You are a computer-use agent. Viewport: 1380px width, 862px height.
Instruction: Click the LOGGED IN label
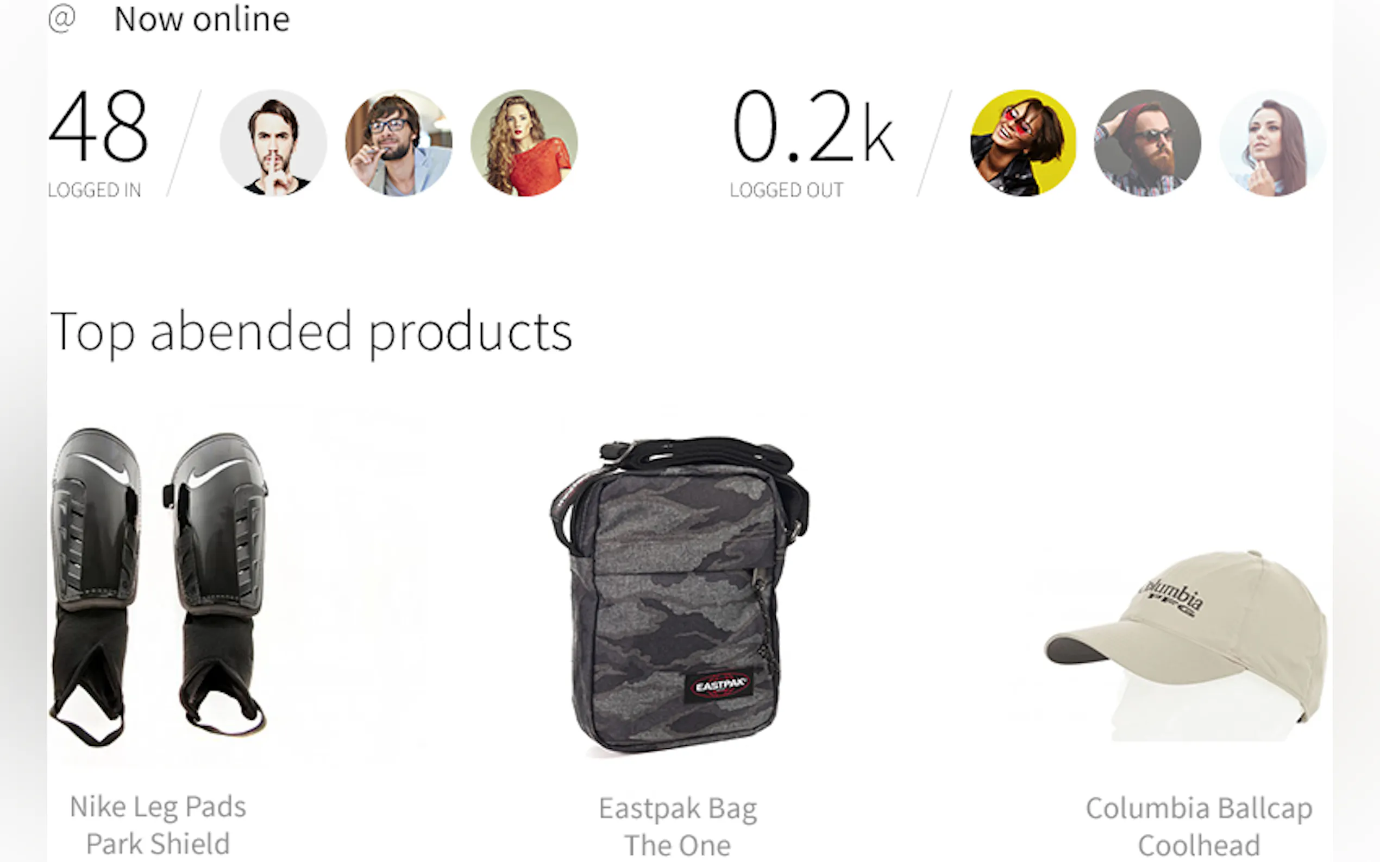(95, 190)
